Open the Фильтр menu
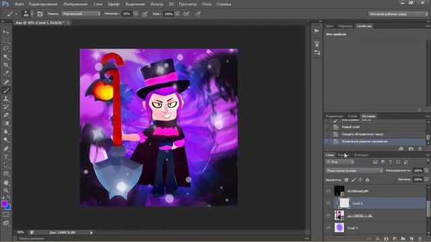The width and height of the screenshot is (431, 242). [157, 4]
